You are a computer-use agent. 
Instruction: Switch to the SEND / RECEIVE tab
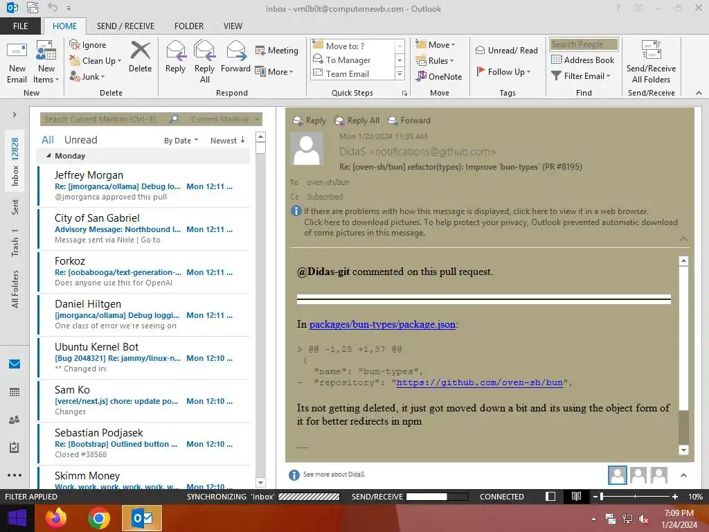[x=125, y=26]
